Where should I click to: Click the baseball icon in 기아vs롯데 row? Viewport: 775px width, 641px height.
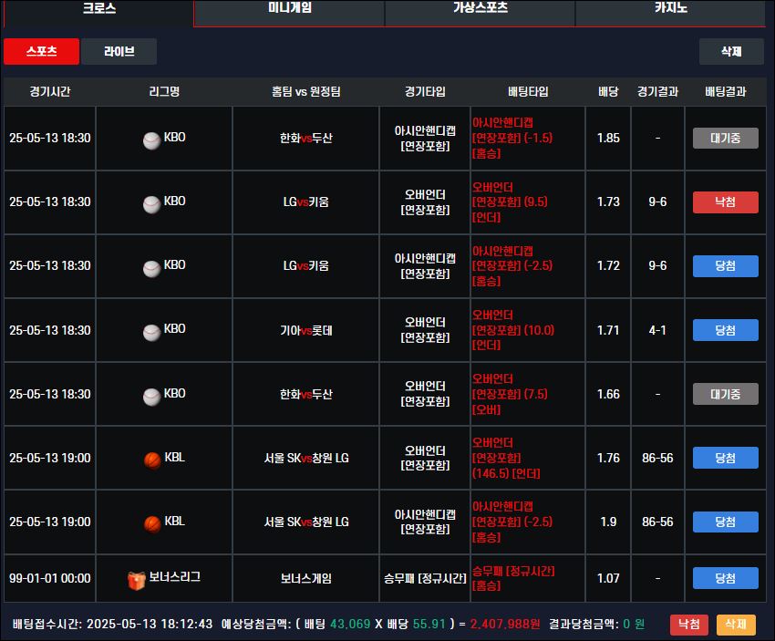coord(151,333)
